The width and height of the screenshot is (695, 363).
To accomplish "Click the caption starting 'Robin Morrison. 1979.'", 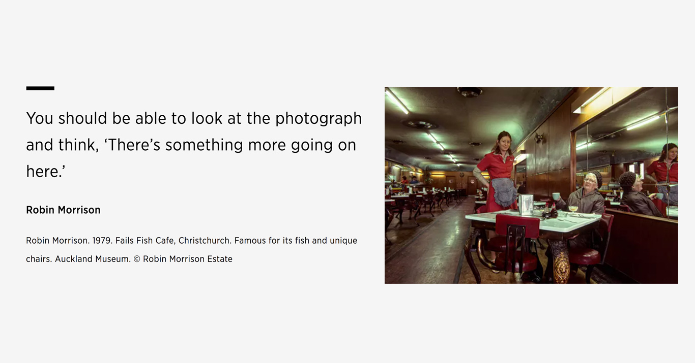I will (x=192, y=249).
